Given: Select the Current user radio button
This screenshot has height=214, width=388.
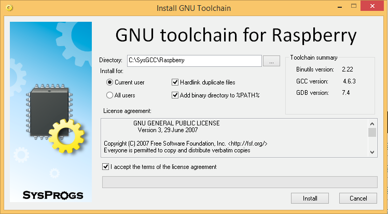Looking at the screenshot, I should [x=109, y=82].
